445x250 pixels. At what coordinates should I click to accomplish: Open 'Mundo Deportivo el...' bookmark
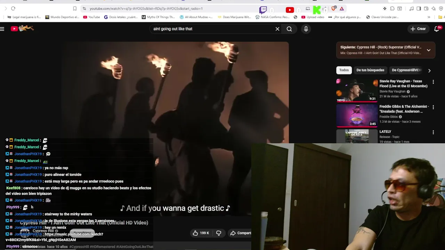tap(62, 17)
